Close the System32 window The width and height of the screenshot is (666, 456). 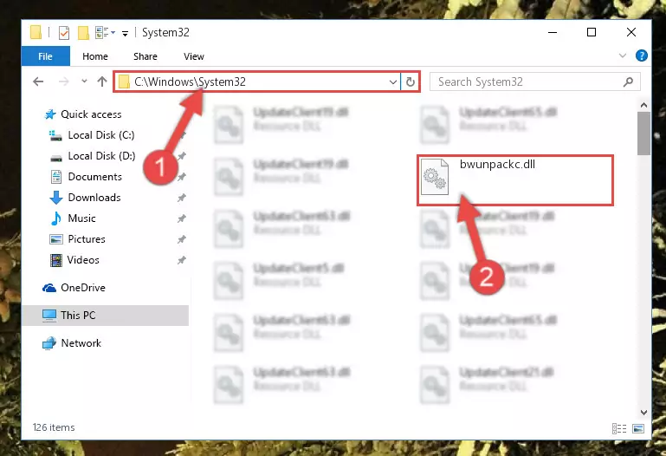tap(631, 33)
